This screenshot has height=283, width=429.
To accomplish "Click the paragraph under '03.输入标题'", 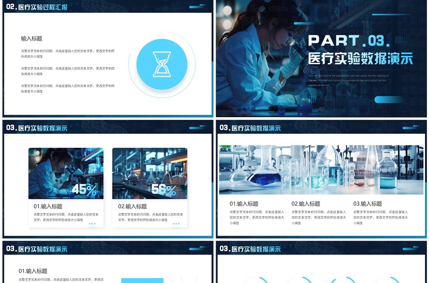I will [381, 218].
